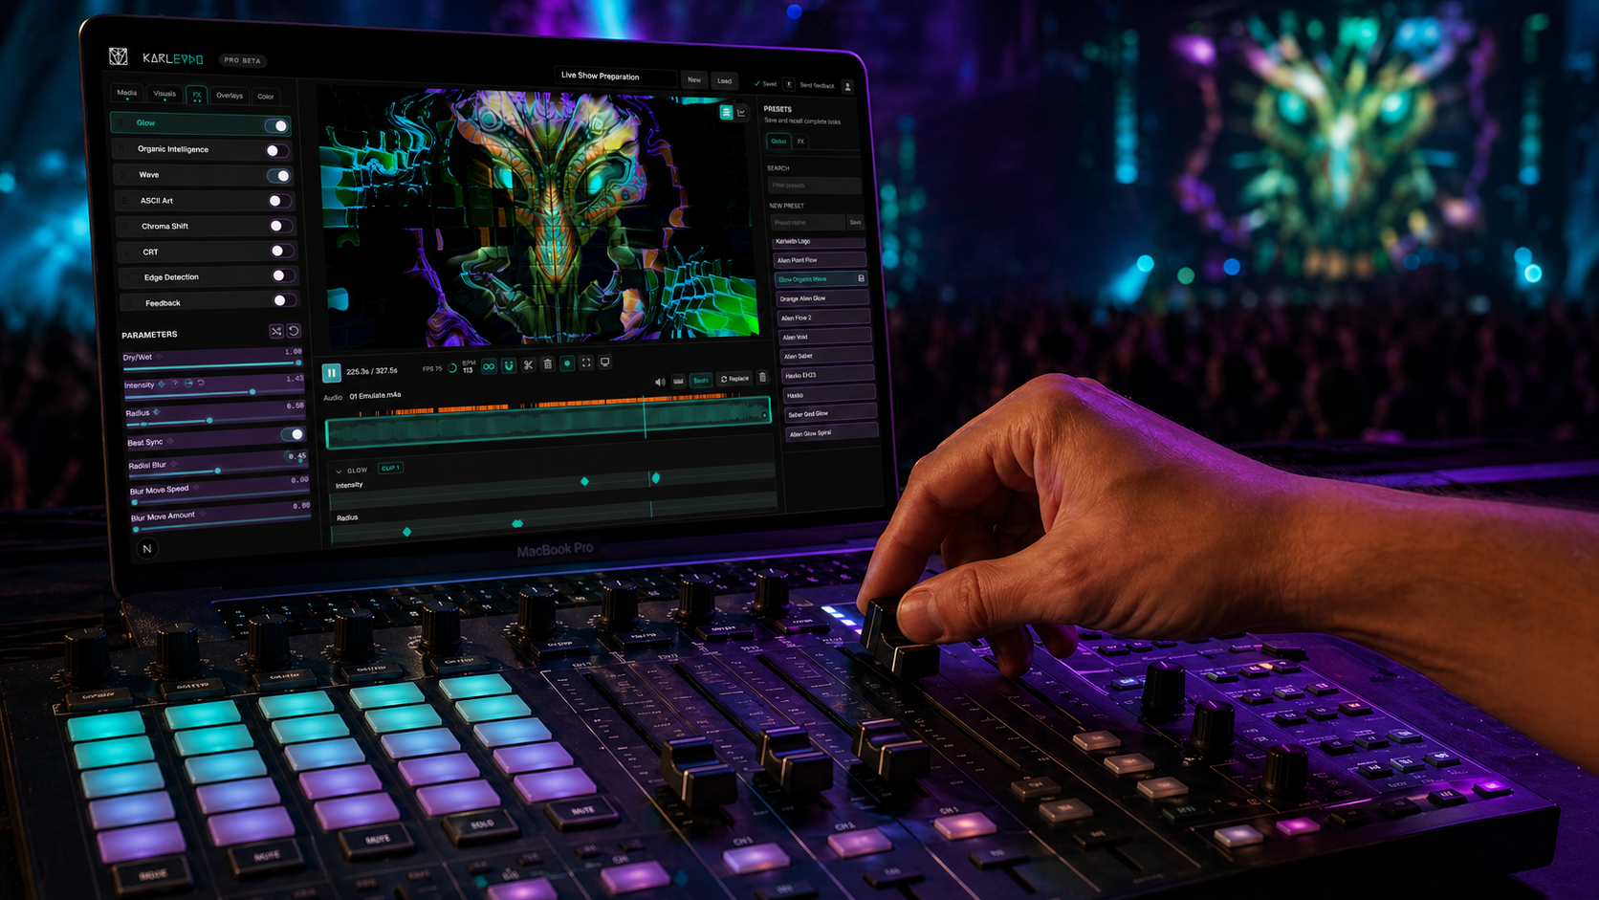This screenshot has height=900, width=1599.
Task: Load the Alien Glow Spiral preset
Action: [x=831, y=433]
